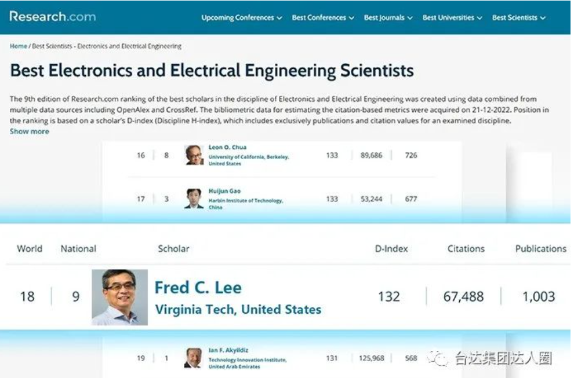The image size is (574, 378).
Task: Click the Publications column header
Action: 541,248
